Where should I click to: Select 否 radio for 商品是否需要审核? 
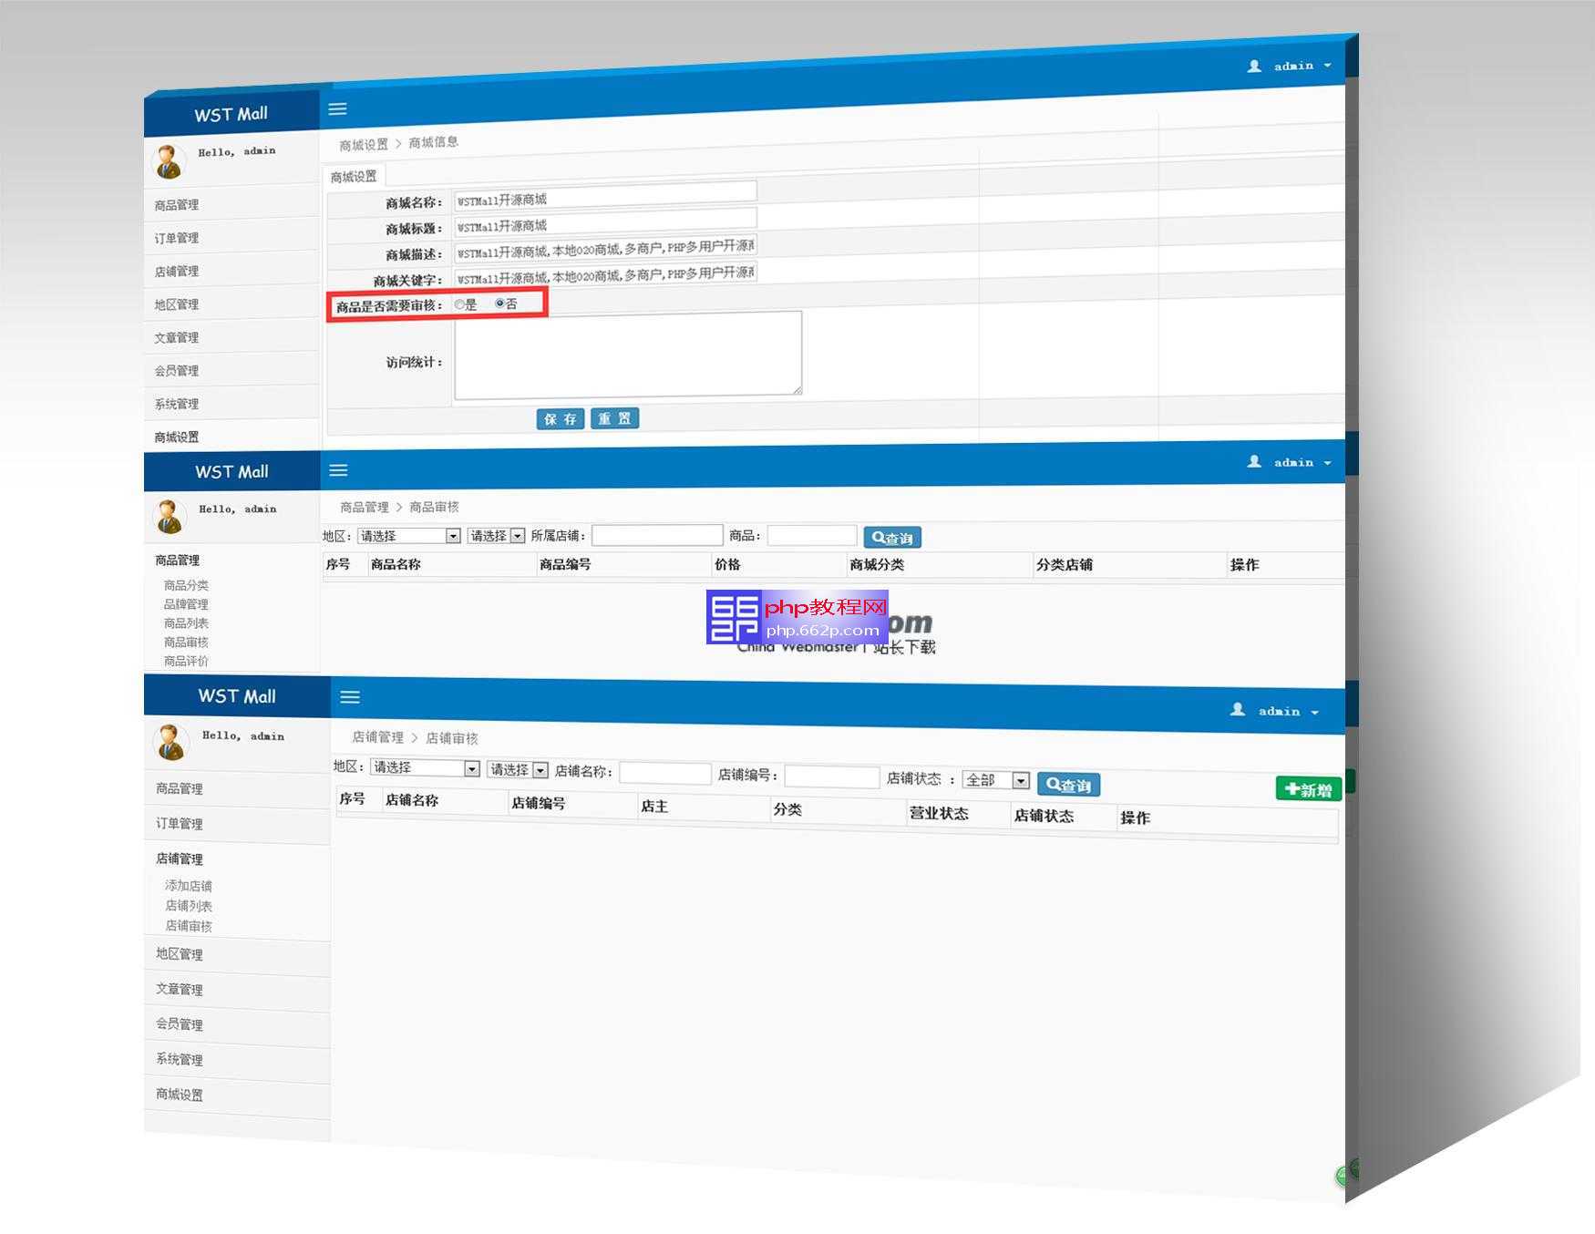point(499,303)
